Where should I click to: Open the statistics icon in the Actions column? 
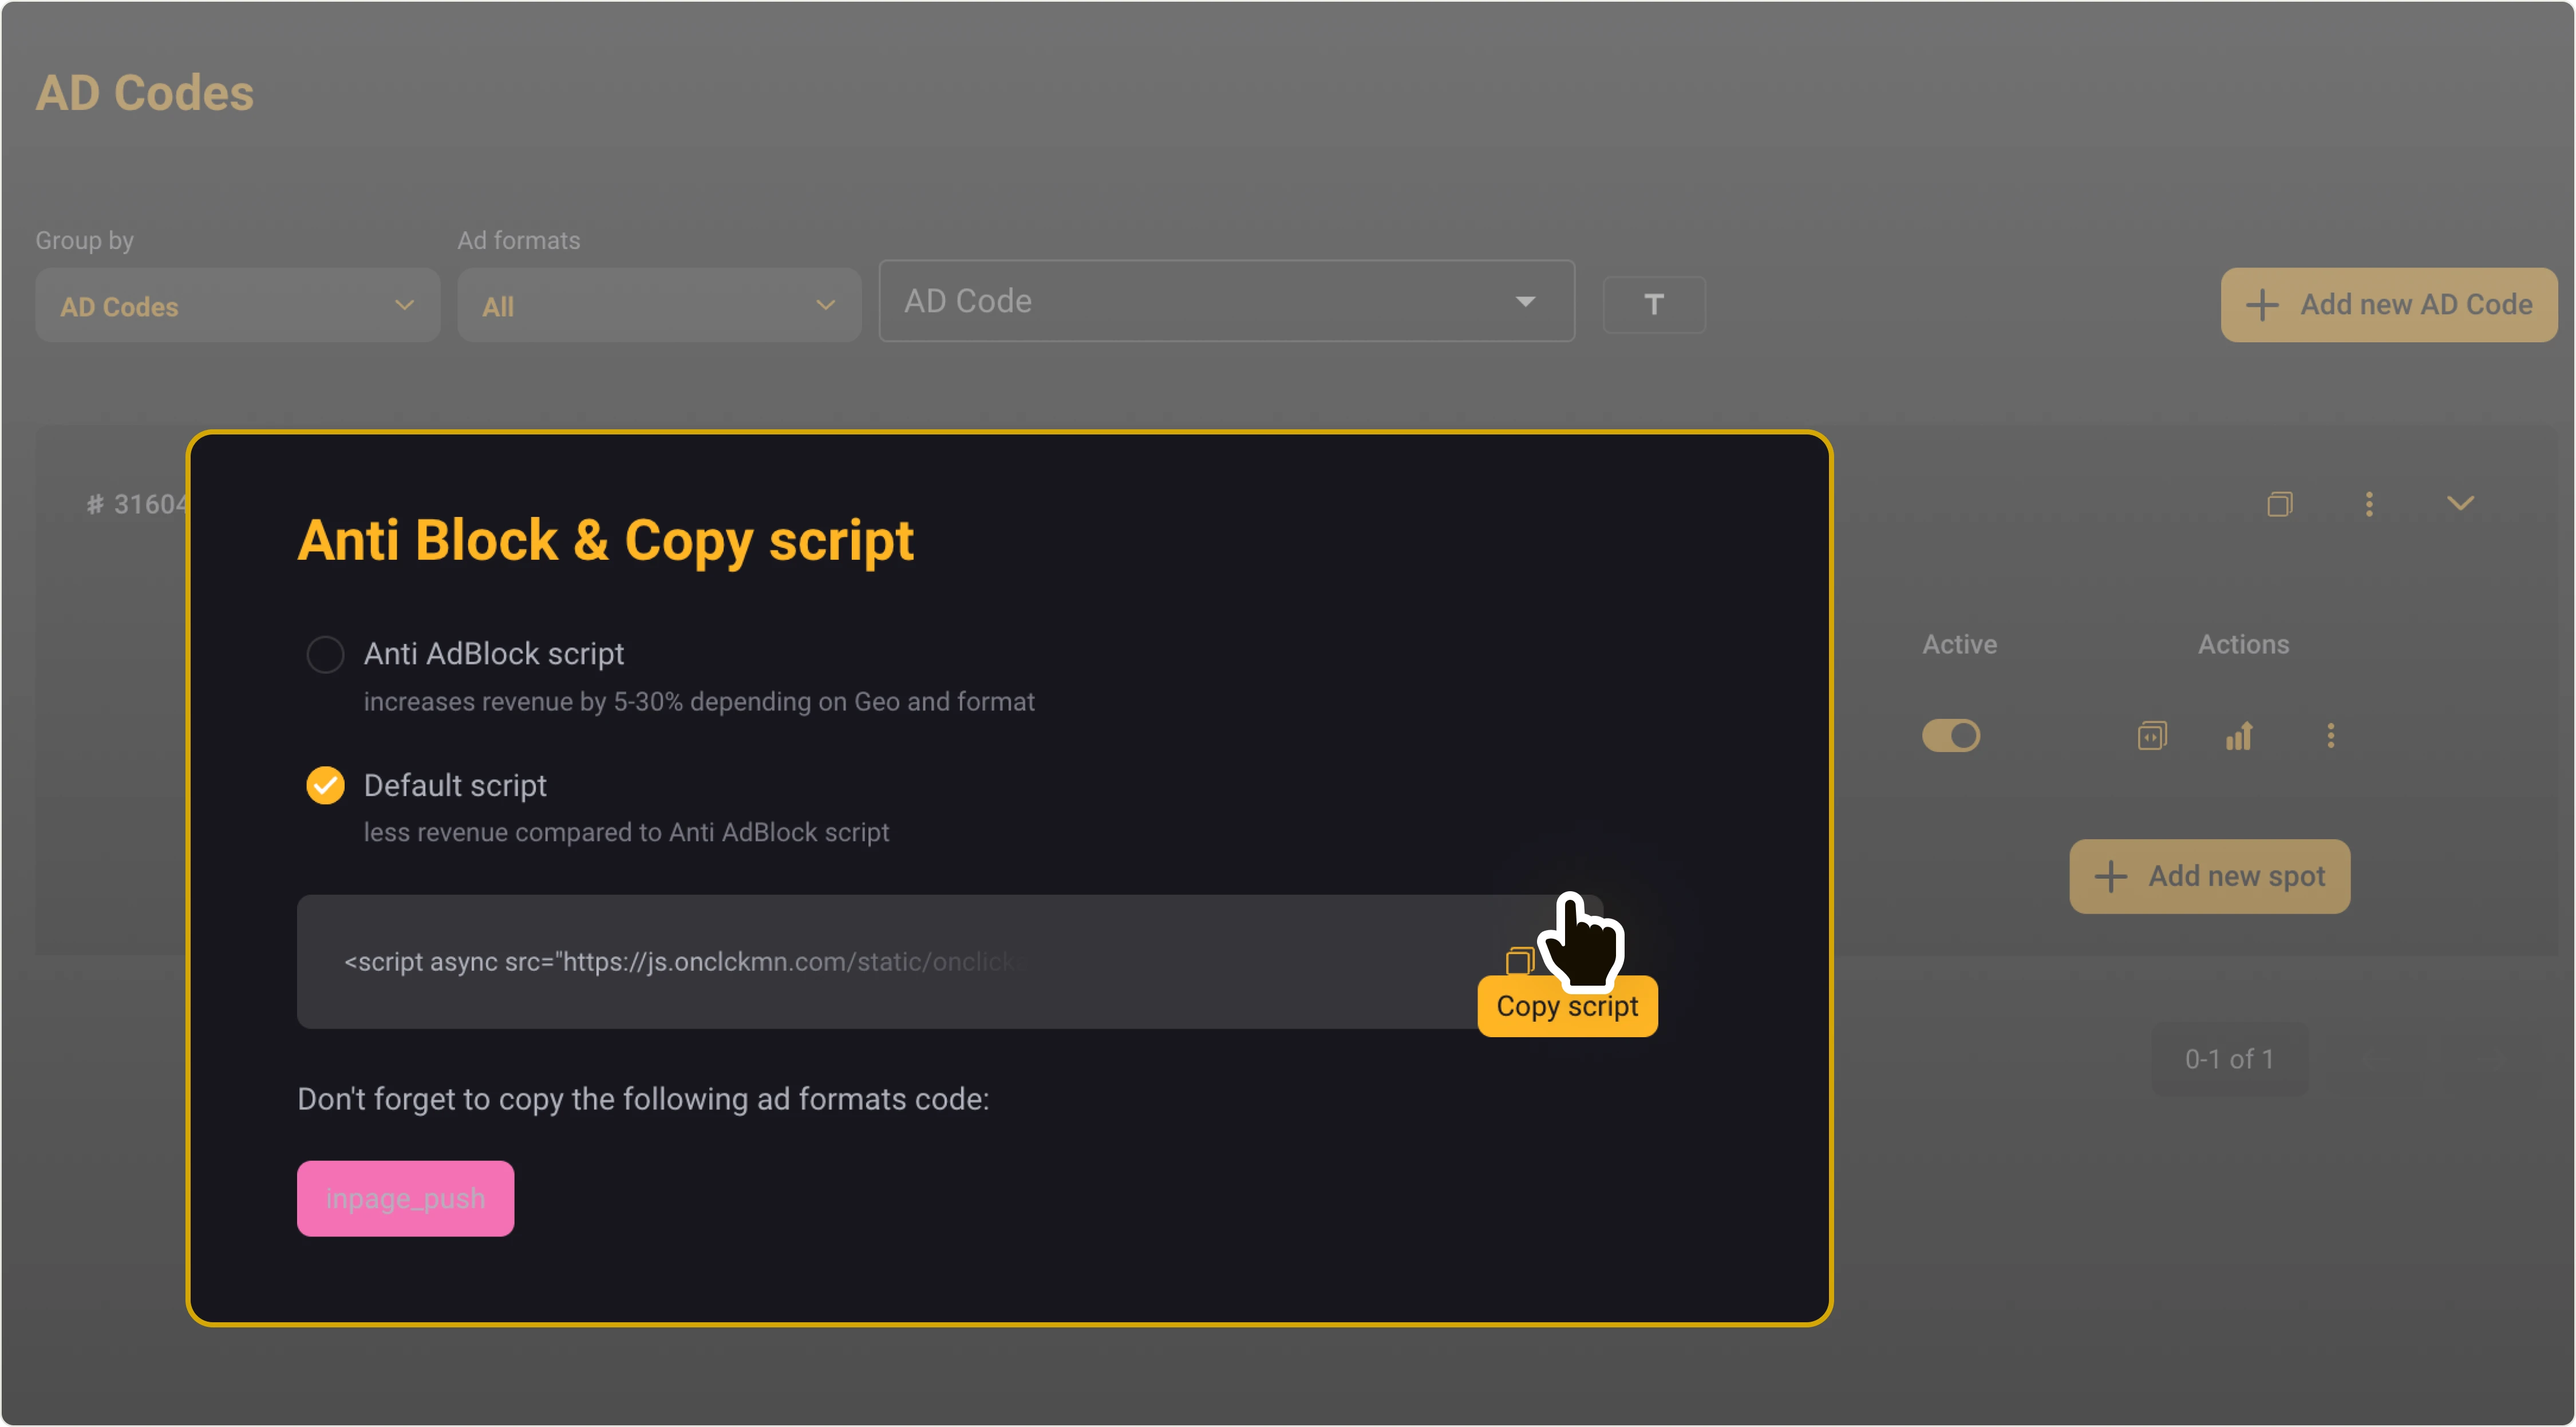(x=2240, y=736)
